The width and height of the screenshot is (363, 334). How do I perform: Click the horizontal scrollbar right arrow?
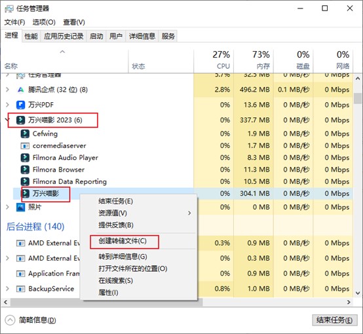pos(349,302)
